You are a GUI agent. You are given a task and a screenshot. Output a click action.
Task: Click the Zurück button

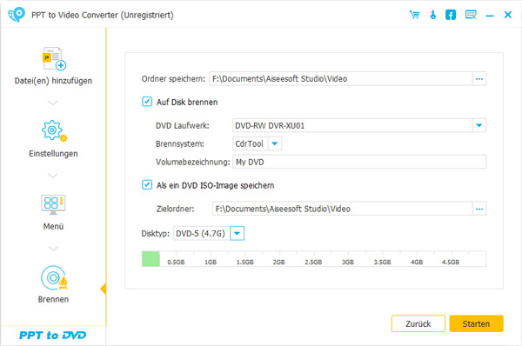(x=418, y=323)
